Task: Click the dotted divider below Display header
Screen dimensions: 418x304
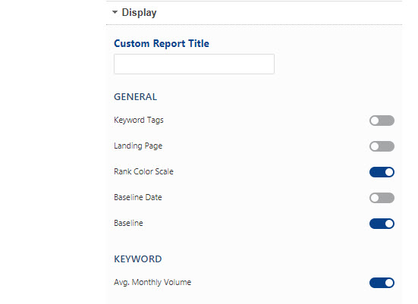Action: (x=254, y=24)
